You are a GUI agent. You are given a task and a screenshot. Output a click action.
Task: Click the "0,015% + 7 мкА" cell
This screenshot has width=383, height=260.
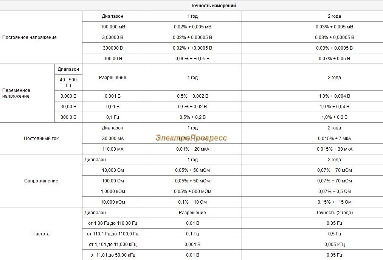click(334, 139)
